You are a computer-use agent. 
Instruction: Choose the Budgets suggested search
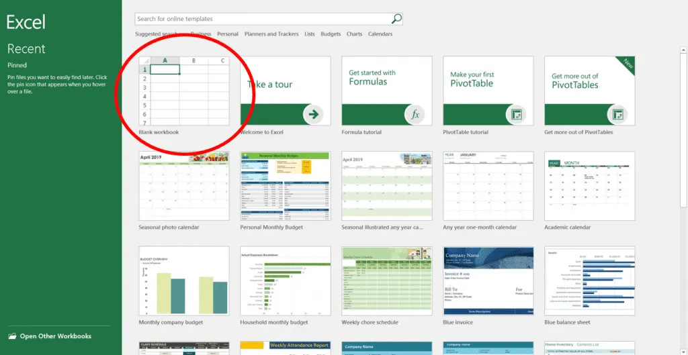(331, 34)
